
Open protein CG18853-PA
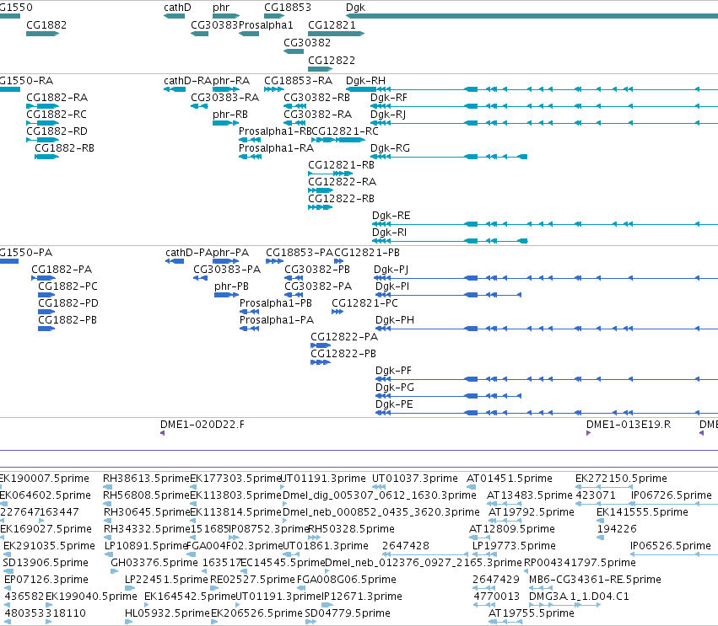click(x=300, y=253)
